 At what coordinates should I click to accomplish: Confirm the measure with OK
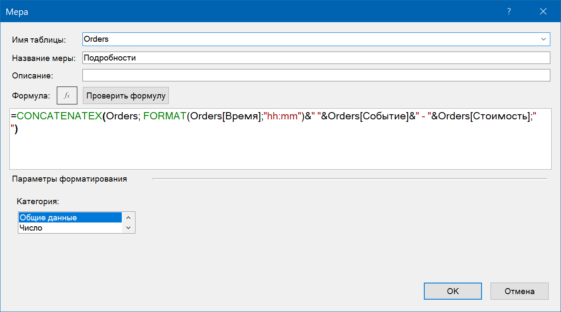452,291
